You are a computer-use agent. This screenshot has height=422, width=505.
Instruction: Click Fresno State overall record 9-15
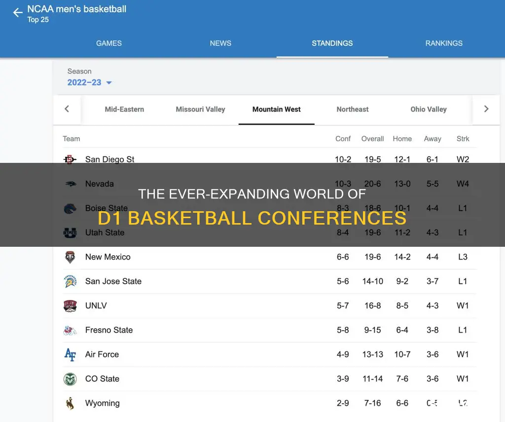click(x=373, y=330)
